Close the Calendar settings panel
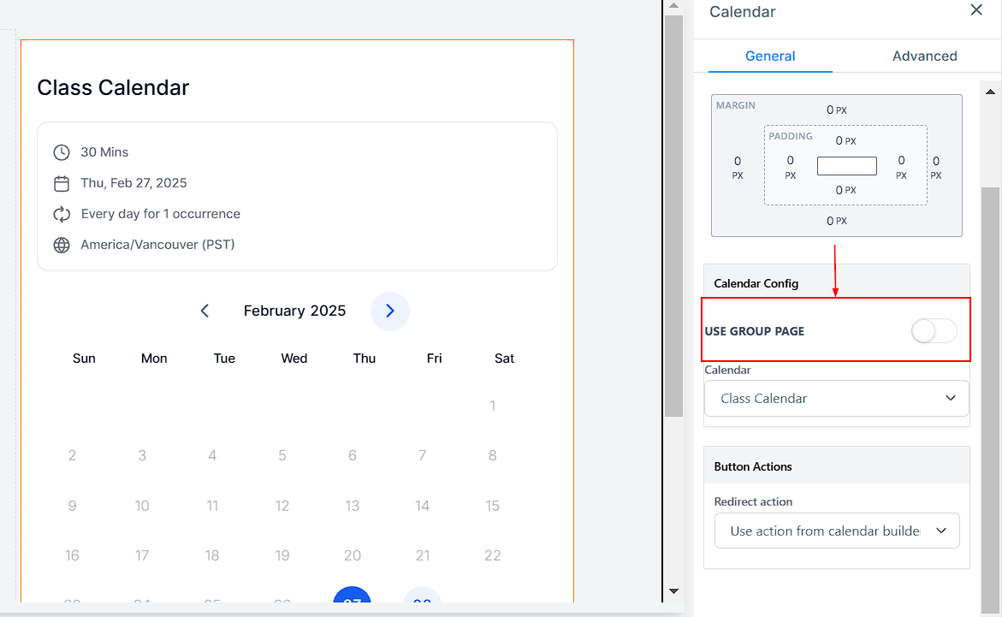The height and width of the screenshot is (617, 1002). pyautogui.click(x=976, y=10)
